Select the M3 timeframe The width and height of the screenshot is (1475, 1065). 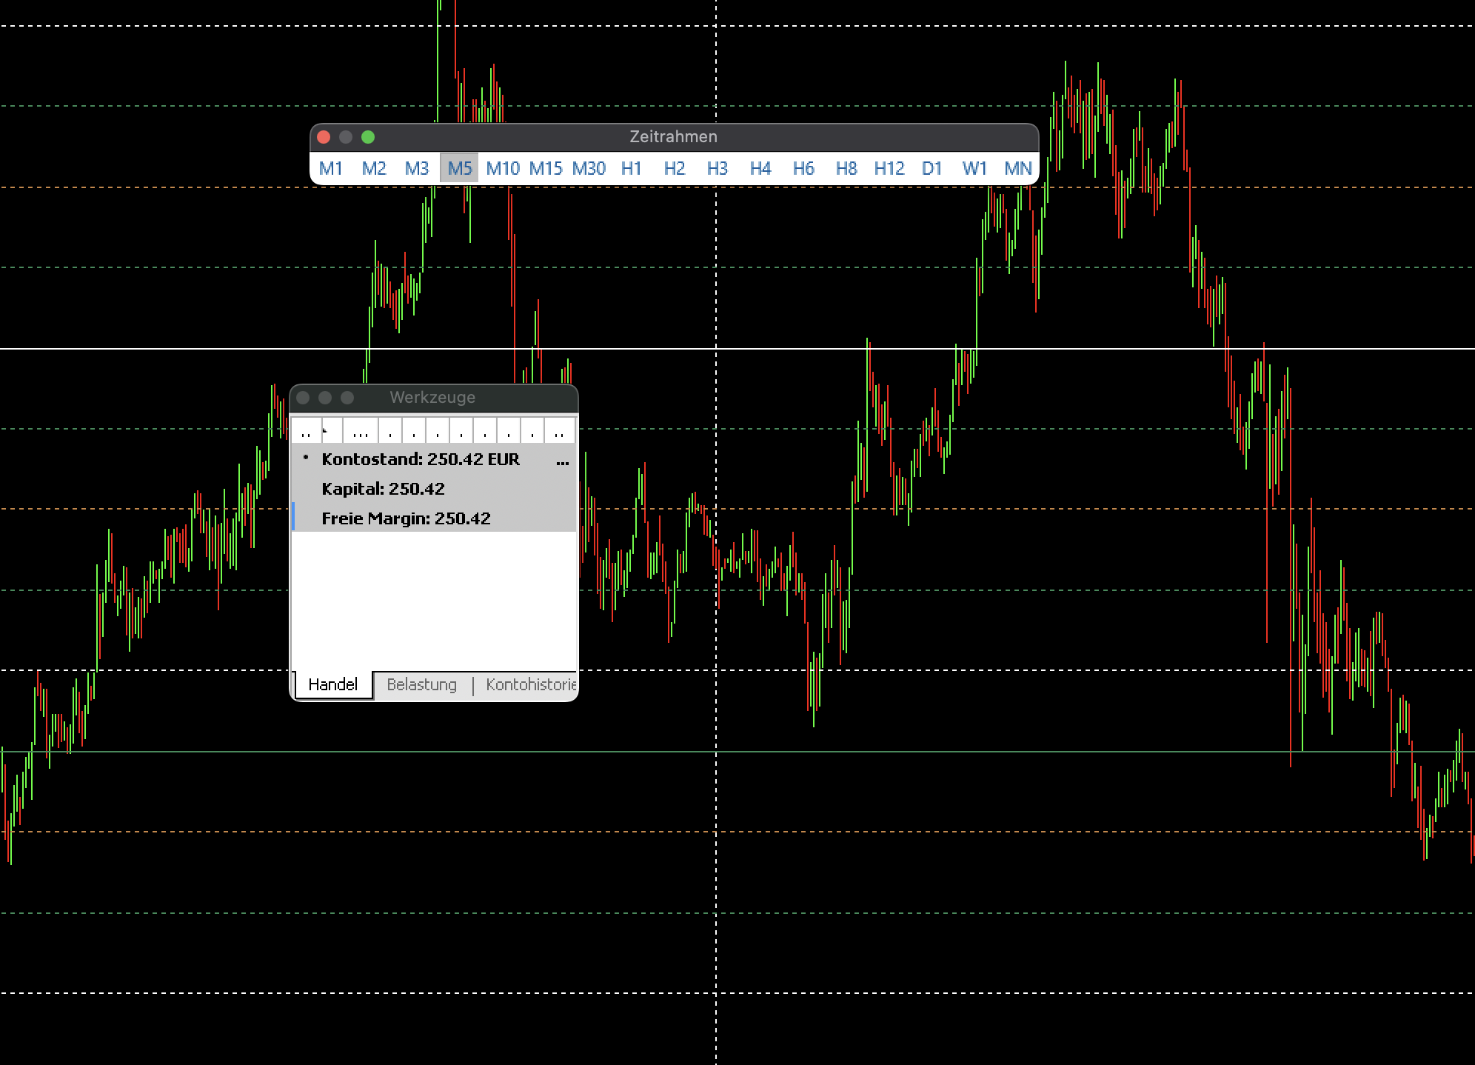(417, 168)
